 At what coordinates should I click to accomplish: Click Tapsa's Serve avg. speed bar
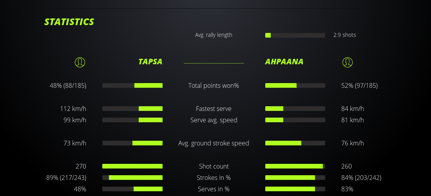click(x=132, y=120)
